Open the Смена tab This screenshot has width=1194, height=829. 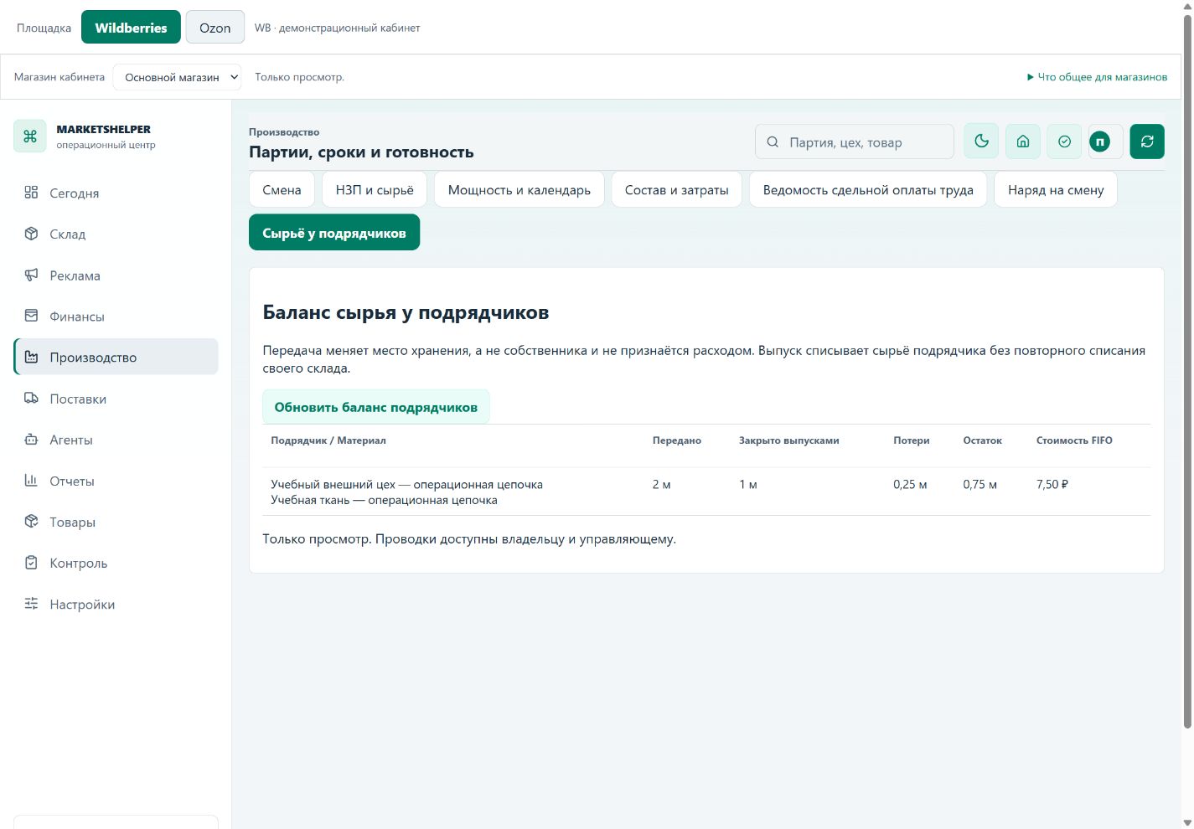pos(282,190)
